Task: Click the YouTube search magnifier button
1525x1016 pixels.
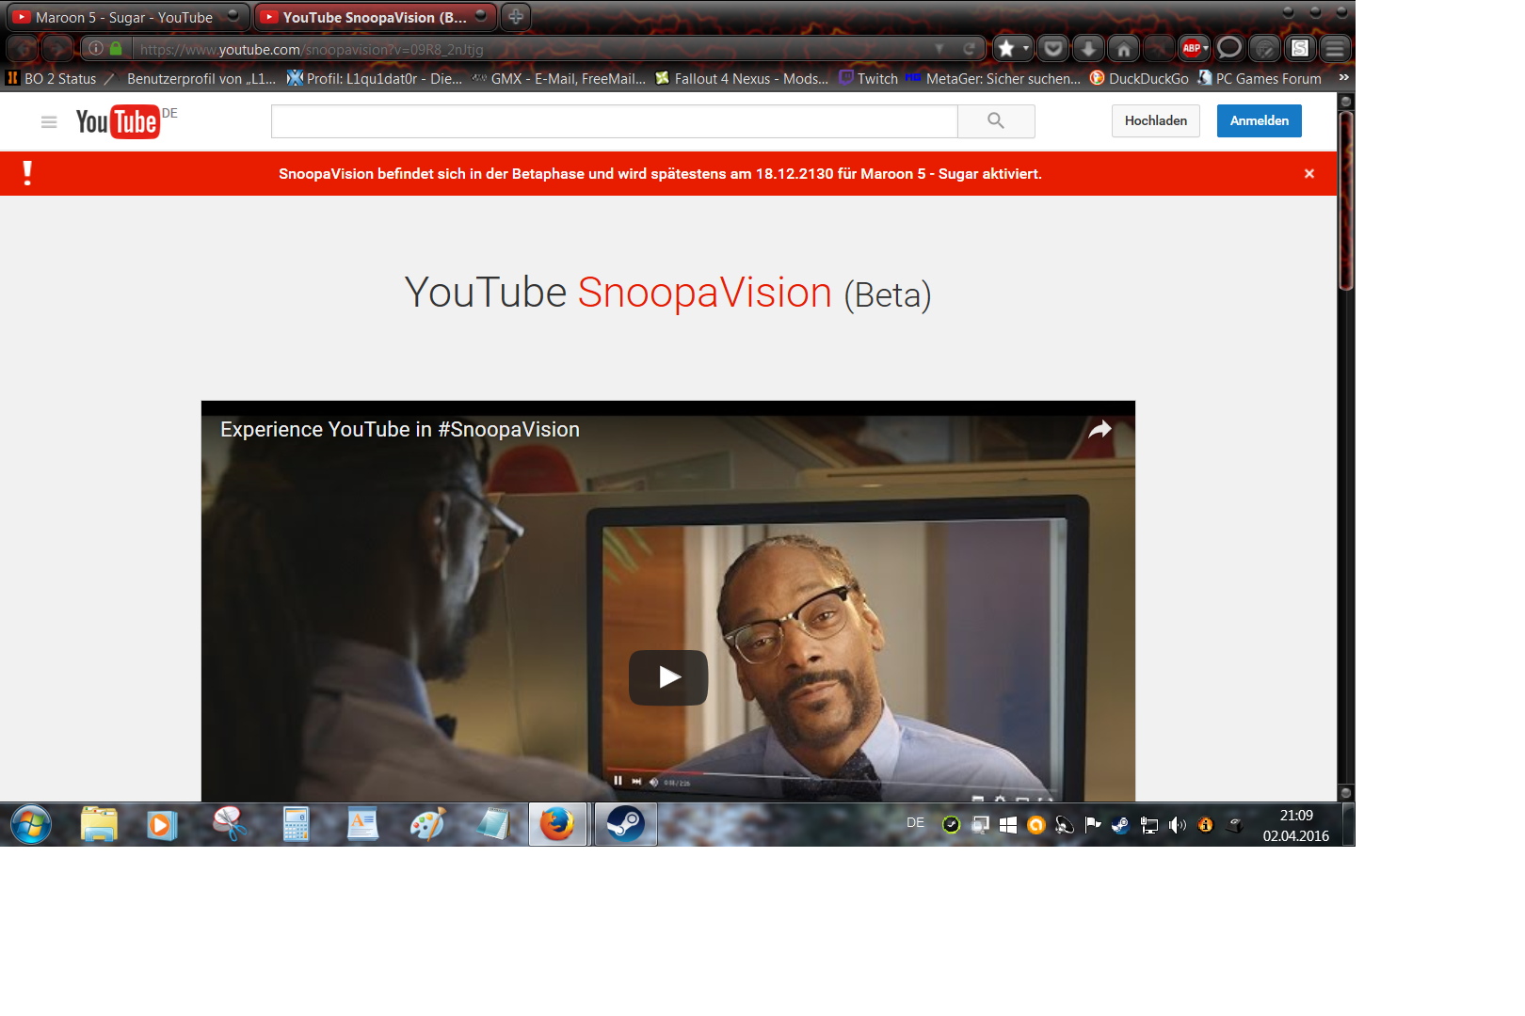Action: pos(996,121)
